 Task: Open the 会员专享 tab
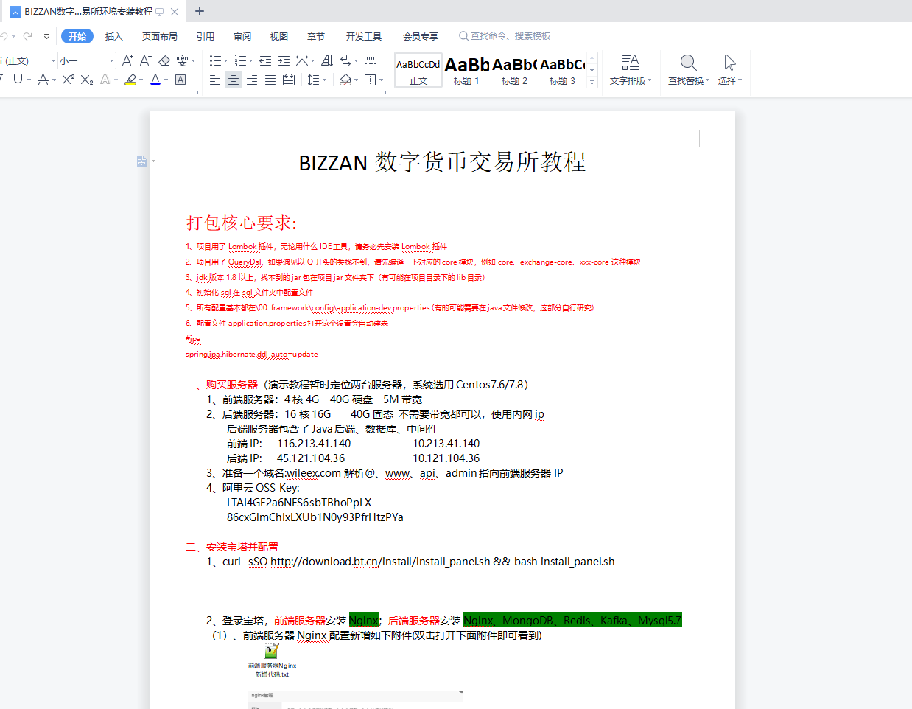(x=421, y=36)
